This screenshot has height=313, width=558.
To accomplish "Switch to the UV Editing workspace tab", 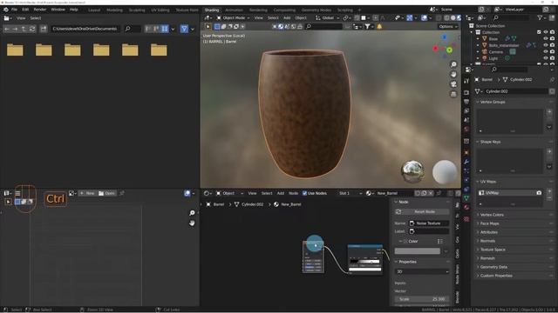I will 160,10.
